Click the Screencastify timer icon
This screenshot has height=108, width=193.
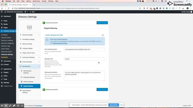coord(18,106)
